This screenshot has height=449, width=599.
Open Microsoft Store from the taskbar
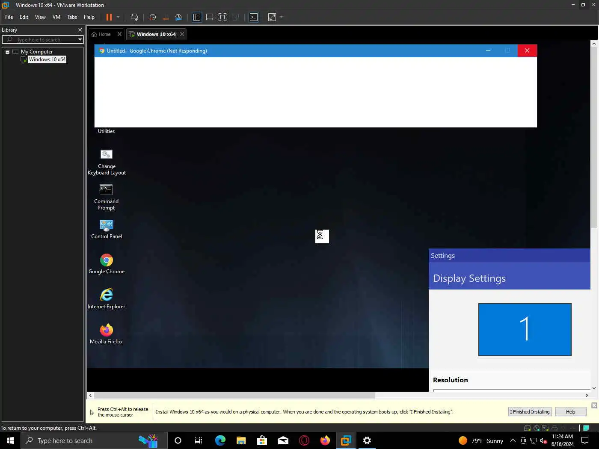(262, 440)
